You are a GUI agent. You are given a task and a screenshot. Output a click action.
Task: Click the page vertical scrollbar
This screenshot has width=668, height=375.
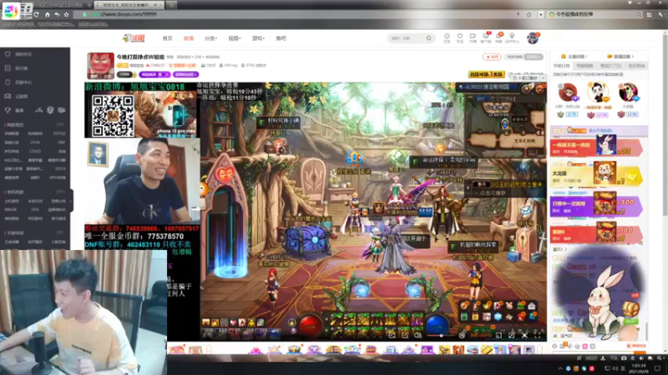pos(665,192)
